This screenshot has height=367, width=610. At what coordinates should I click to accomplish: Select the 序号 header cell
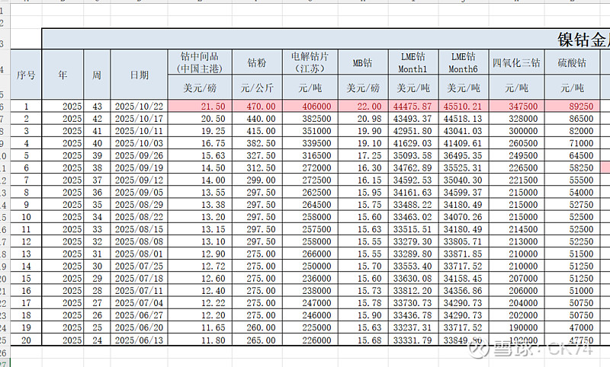tap(26, 74)
